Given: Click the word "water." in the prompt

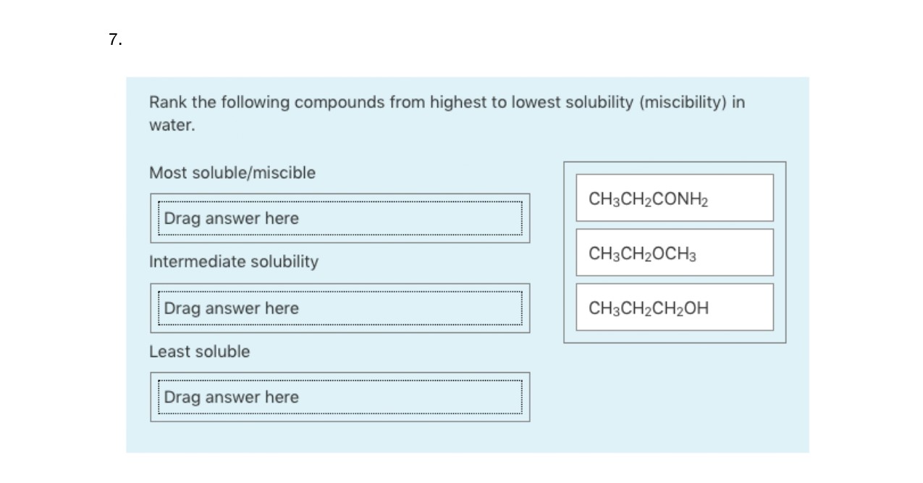Looking at the screenshot, I should [x=172, y=125].
